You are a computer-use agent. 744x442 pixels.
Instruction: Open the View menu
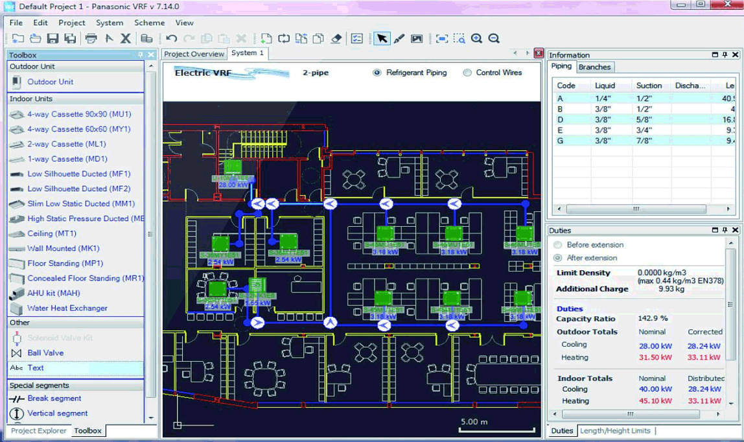(x=184, y=23)
